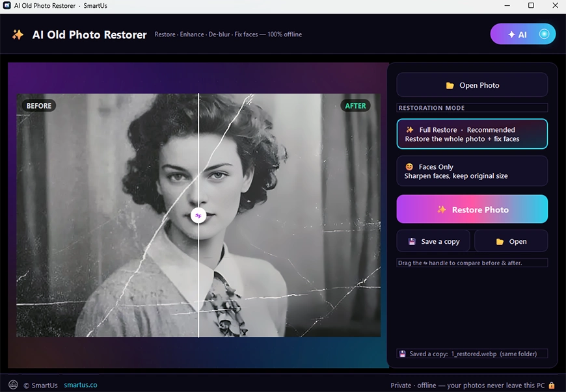The image size is (566, 392).
Task: Toggle the AI switch in the header
Action: point(522,34)
